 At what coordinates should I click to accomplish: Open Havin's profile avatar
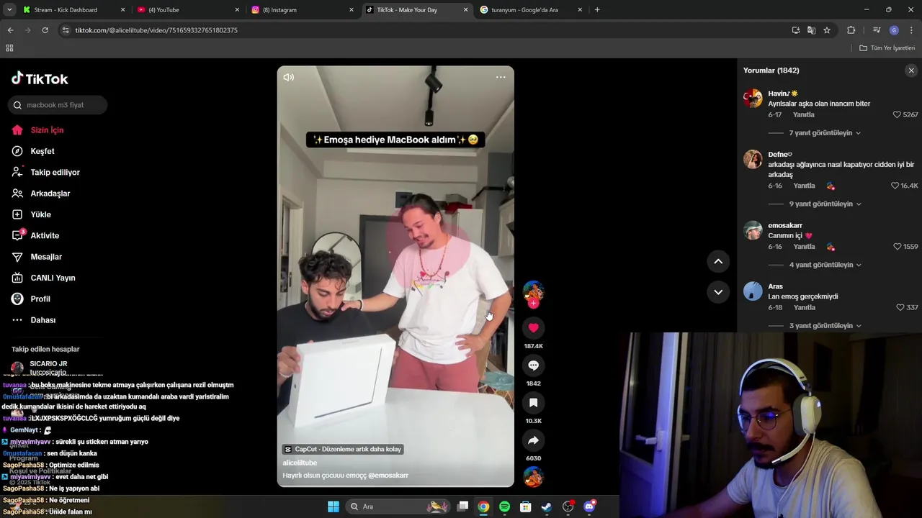pos(753,98)
